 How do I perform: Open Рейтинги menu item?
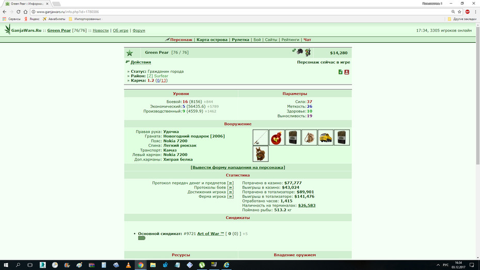point(290,39)
